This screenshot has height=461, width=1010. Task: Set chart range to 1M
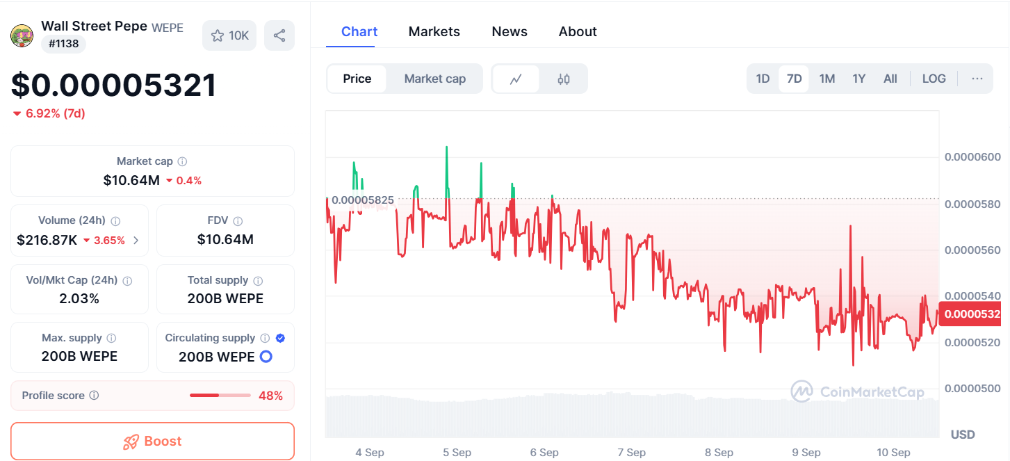pos(827,79)
